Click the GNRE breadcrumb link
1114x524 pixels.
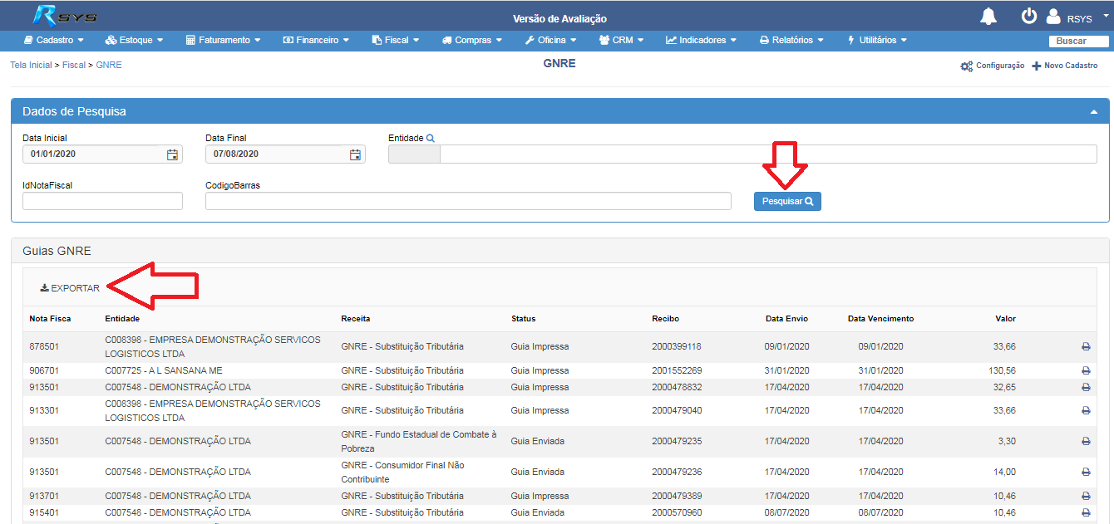pos(109,65)
